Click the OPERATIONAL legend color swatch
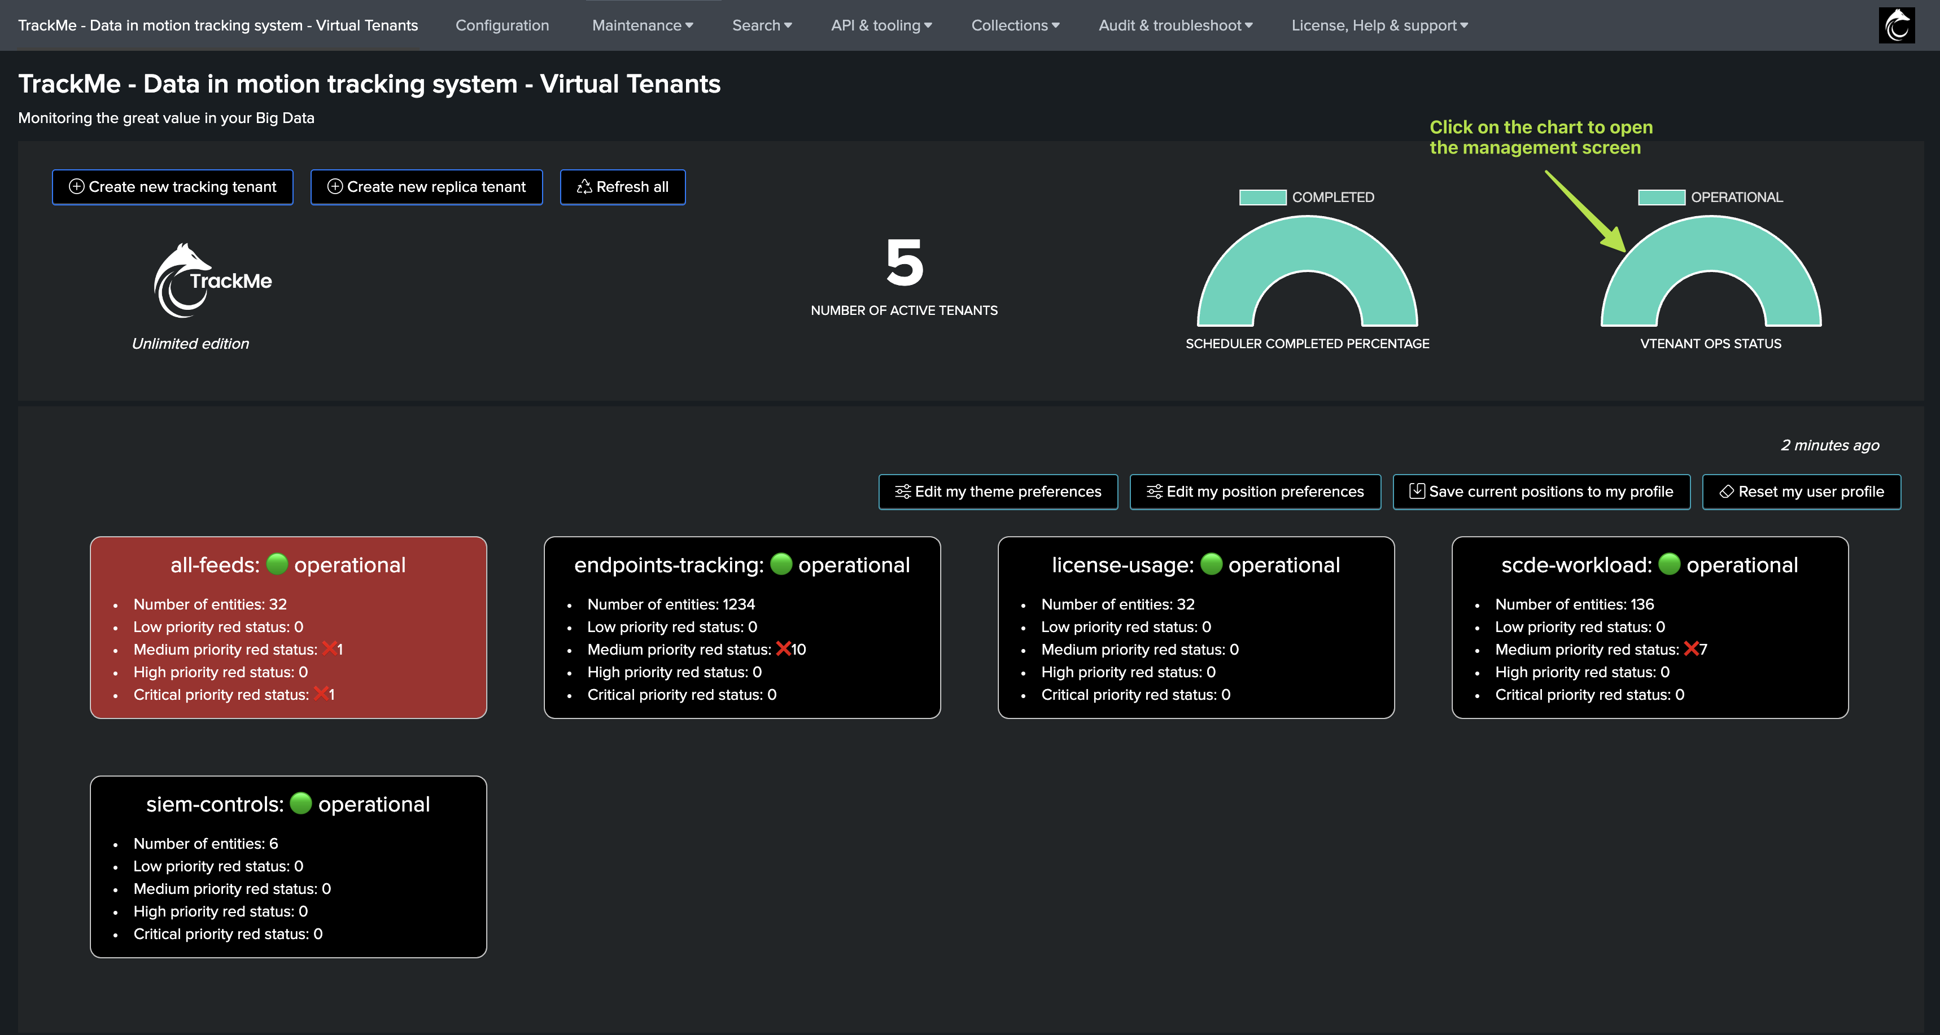Image resolution: width=1940 pixels, height=1035 pixels. pyautogui.click(x=1661, y=197)
